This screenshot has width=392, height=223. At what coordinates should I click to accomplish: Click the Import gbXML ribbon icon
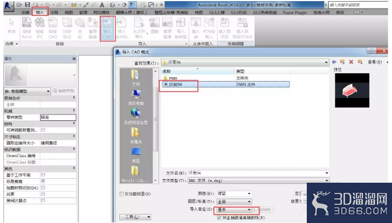(122, 28)
